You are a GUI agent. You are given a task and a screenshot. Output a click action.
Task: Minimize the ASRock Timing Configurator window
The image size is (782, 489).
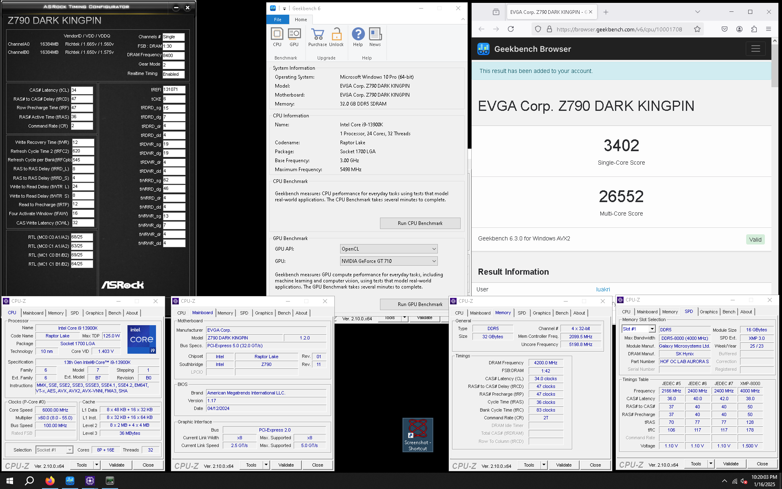point(176,8)
